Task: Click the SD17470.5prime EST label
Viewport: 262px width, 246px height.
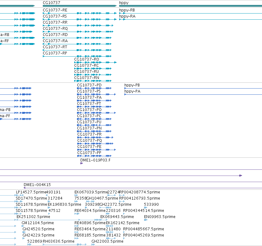Action: (x=31, y=198)
